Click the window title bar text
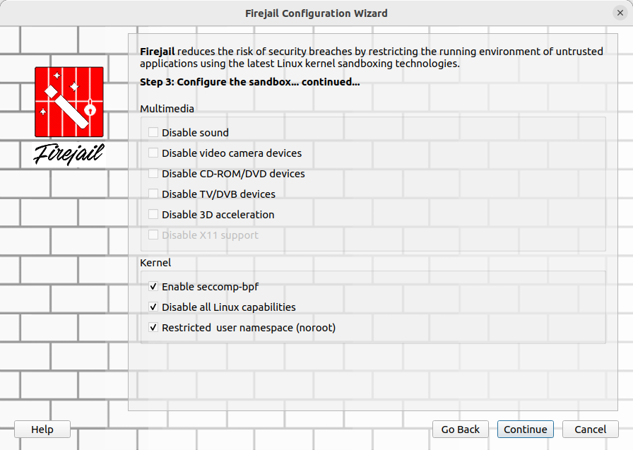 [x=316, y=13]
